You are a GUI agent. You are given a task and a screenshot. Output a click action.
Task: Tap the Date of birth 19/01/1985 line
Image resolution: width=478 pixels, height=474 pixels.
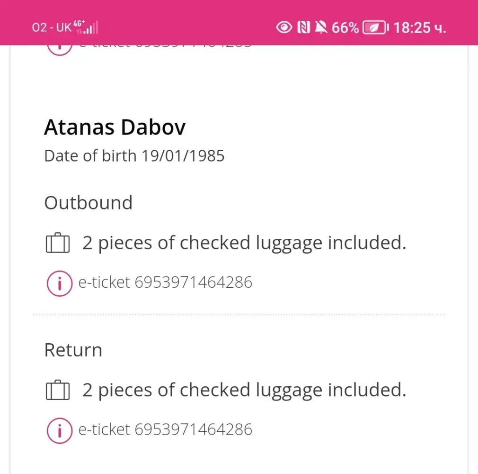134,156
